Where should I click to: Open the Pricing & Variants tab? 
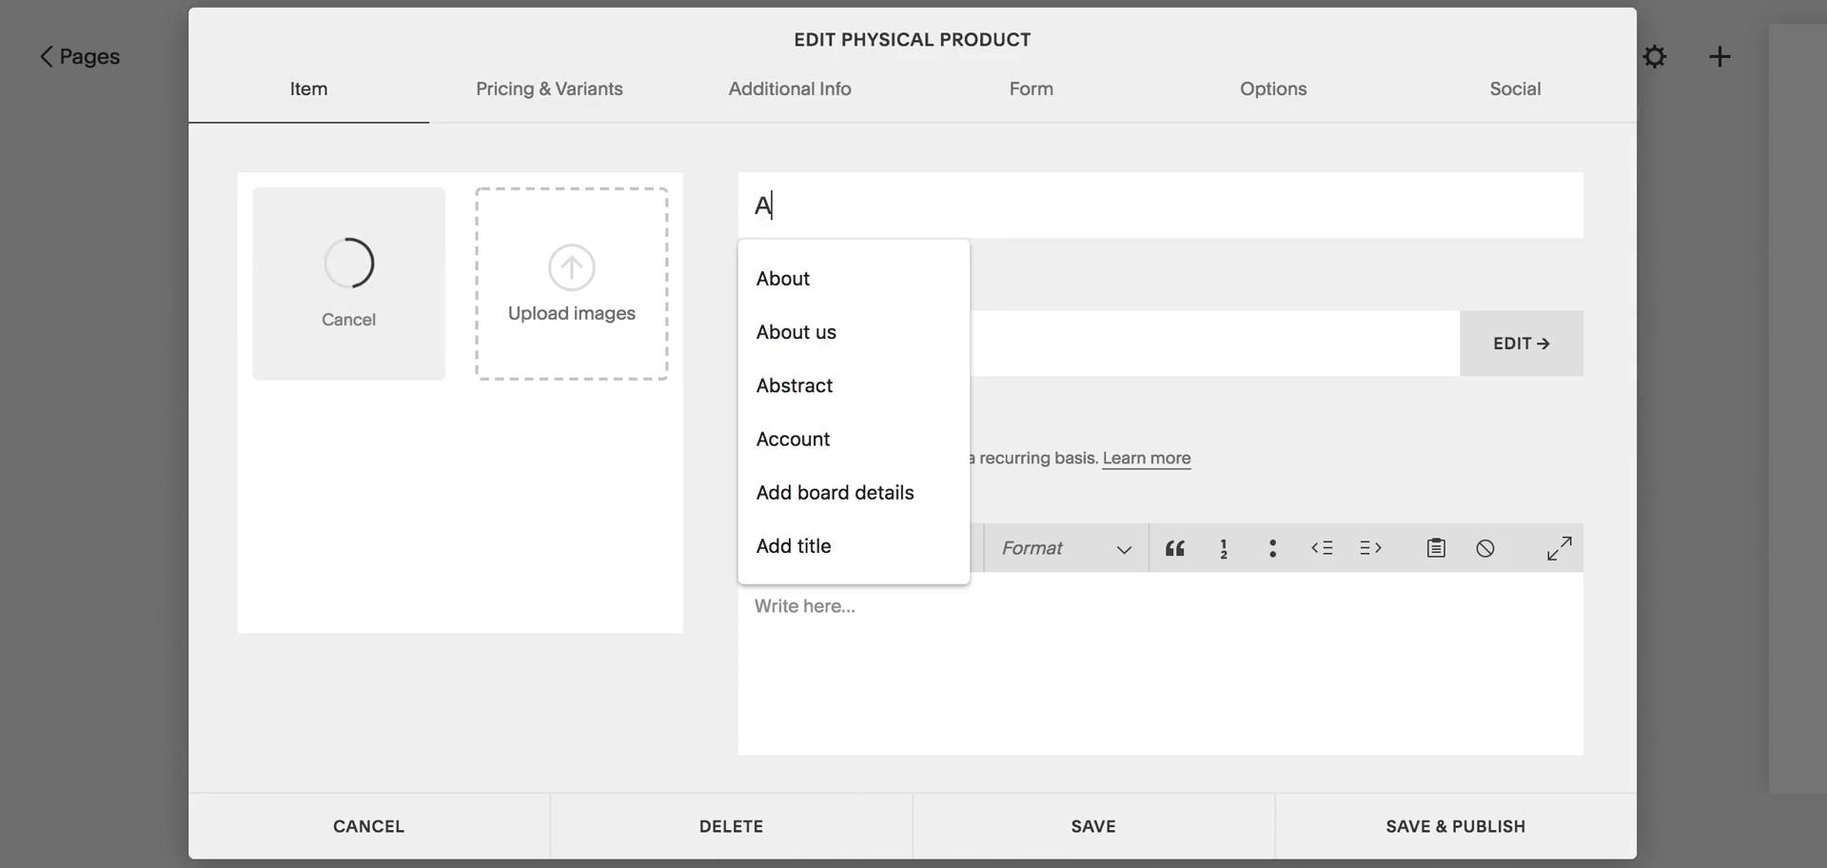(549, 89)
